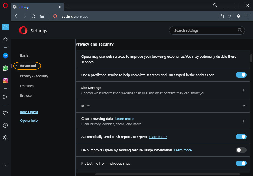This screenshot has height=176, width=253.
Task: Open Facebook Messenger in sidebar
Action: [x=5, y=56]
